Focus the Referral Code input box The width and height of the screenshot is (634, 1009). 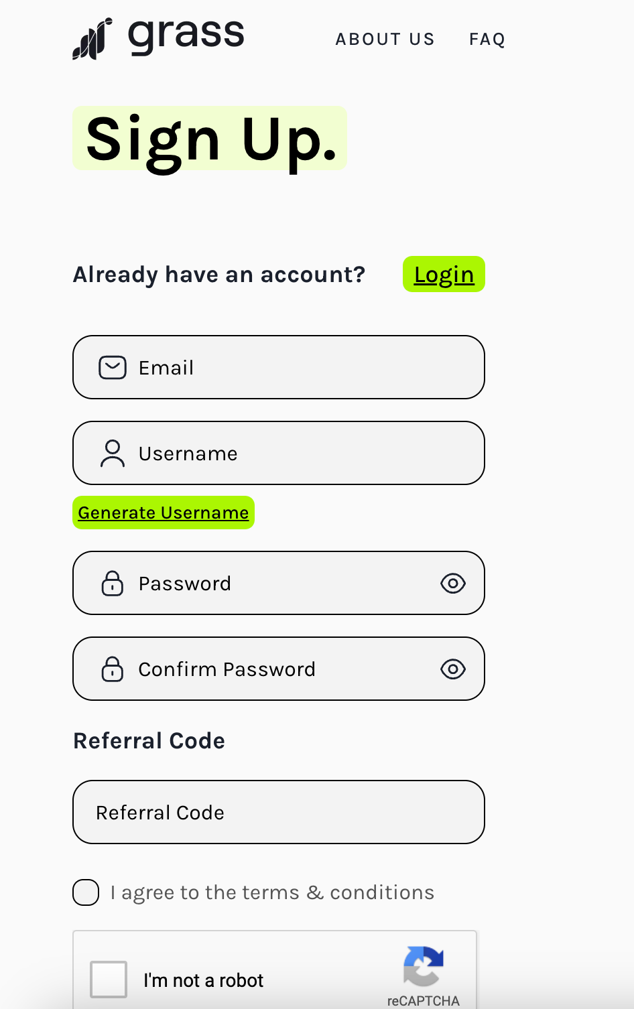pyautogui.click(x=279, y=812)
